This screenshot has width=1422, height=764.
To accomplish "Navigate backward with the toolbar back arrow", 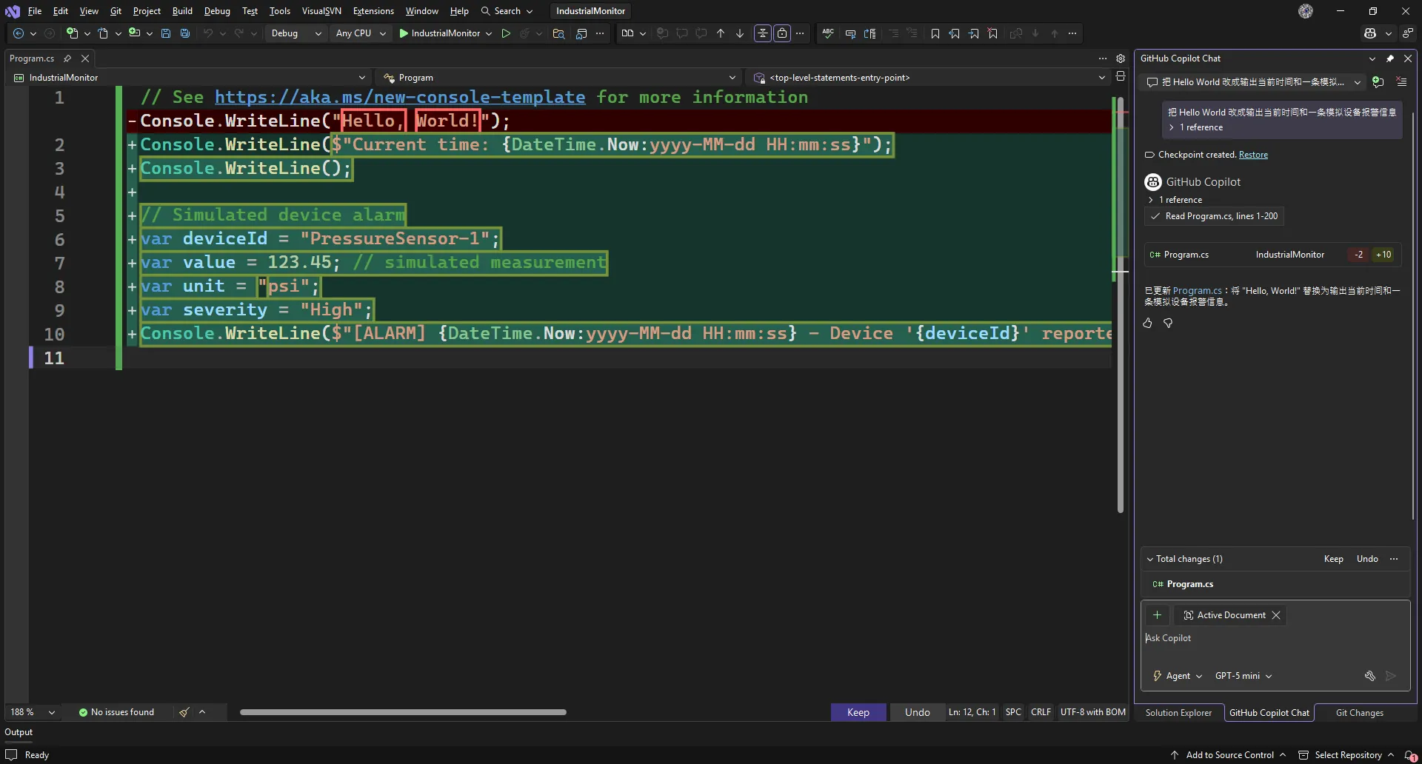I will tap(19, 33).
